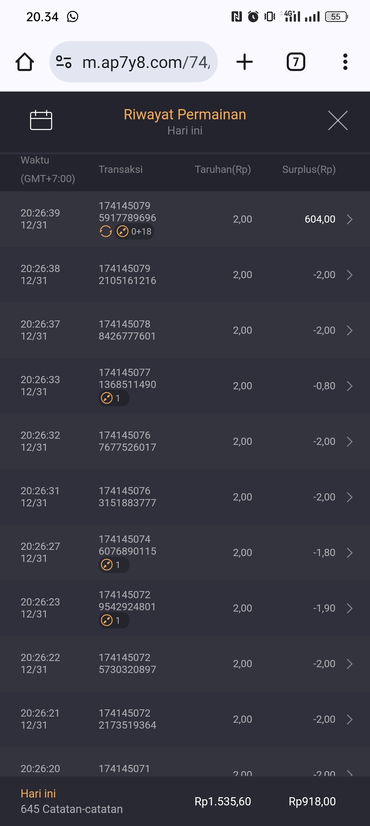Tap the Surplus(Rp) column header
Viewport: 370px width, 826px height.
[x=309, y=169]
